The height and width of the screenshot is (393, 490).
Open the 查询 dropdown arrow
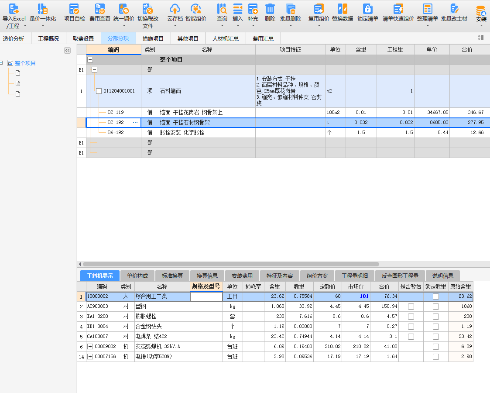(222, 26)
